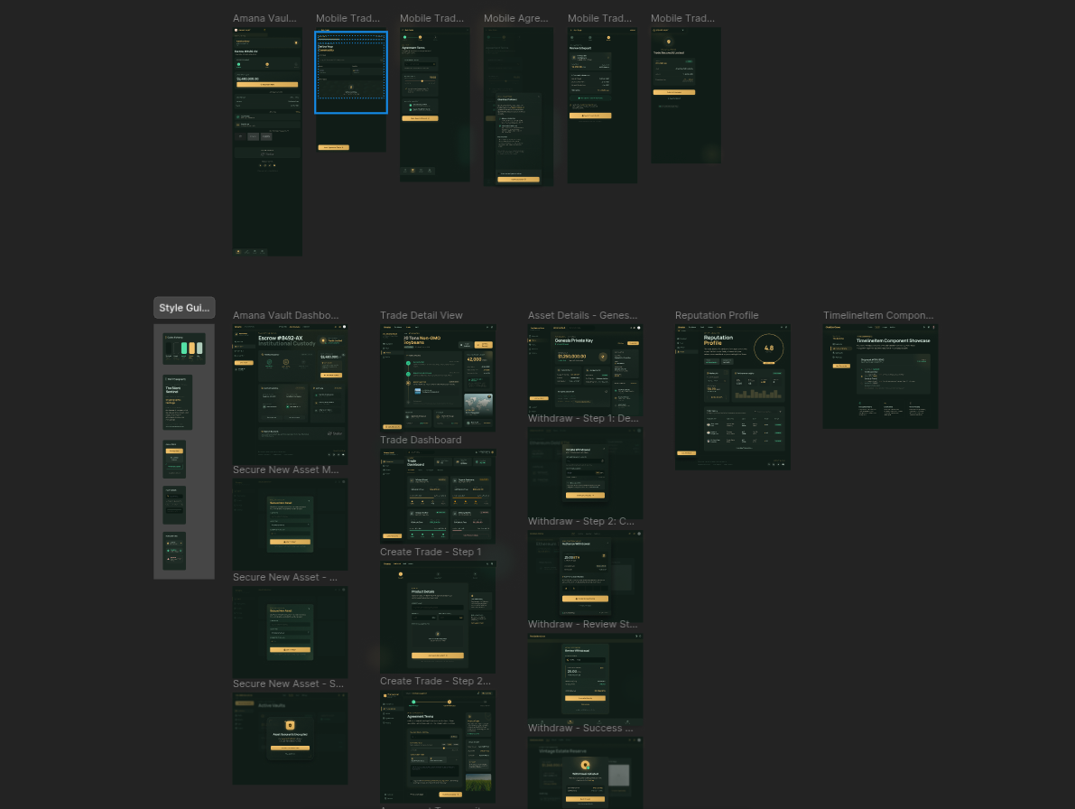Select the 'Mobile Agre...' frame label
This screenshot has height=809, width=1075.
(x=516, y=19)
